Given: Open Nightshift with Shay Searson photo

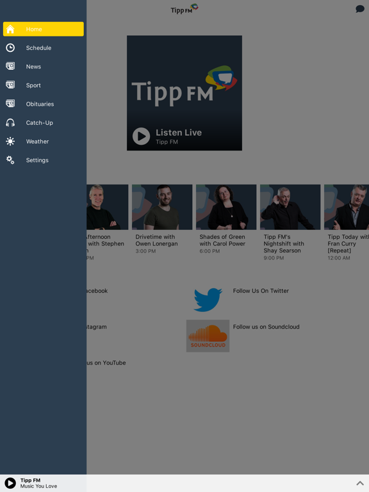Looking at the screenshot, I should pos(290,207).
